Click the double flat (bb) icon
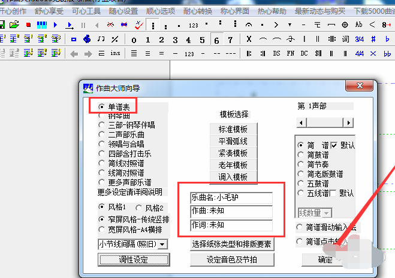 click(x=388, y=53)
